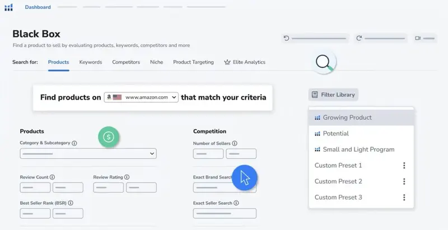This screenshot has width=448, height=230.
Task: Click the green dollar sign icon
Action: click(x=110, y=137)
